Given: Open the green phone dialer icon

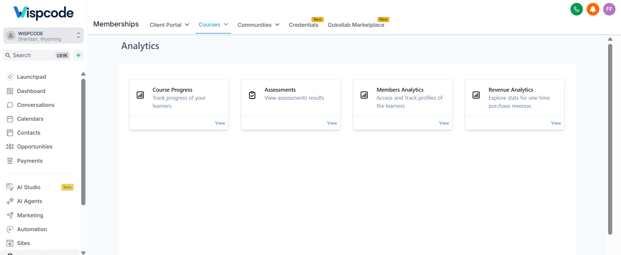Looking at the screenshot, I should click(576, 9).
